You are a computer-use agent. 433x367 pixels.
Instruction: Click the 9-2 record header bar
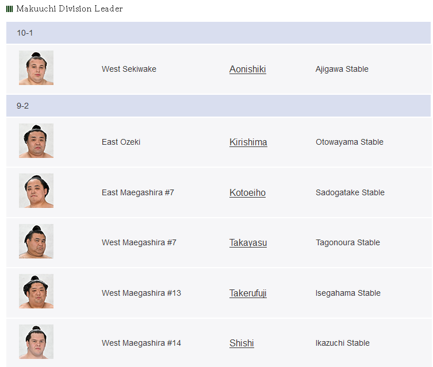point(218,106)
